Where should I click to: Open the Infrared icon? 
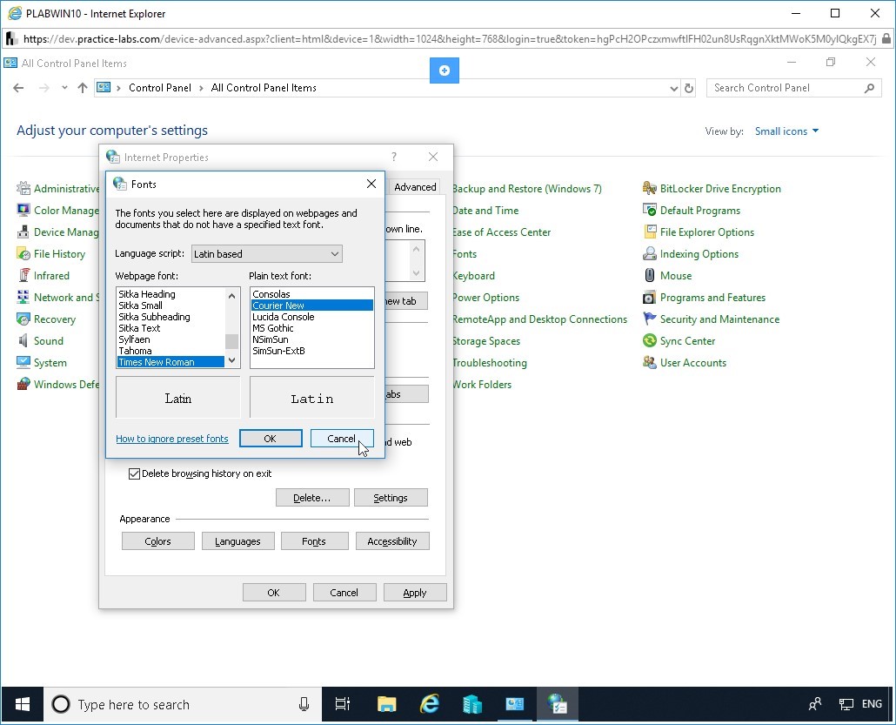click(23, 275)
